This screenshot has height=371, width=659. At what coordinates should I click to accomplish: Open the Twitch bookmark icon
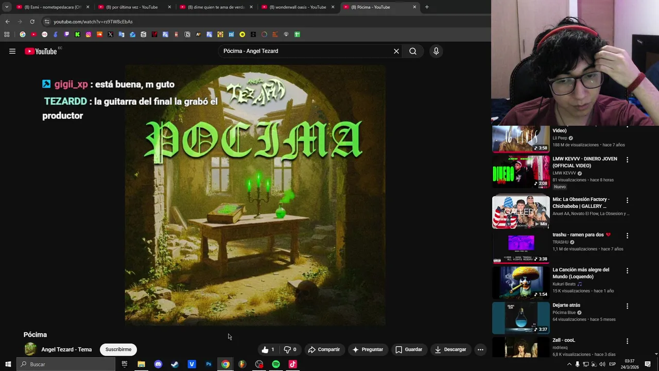[66, 35]
